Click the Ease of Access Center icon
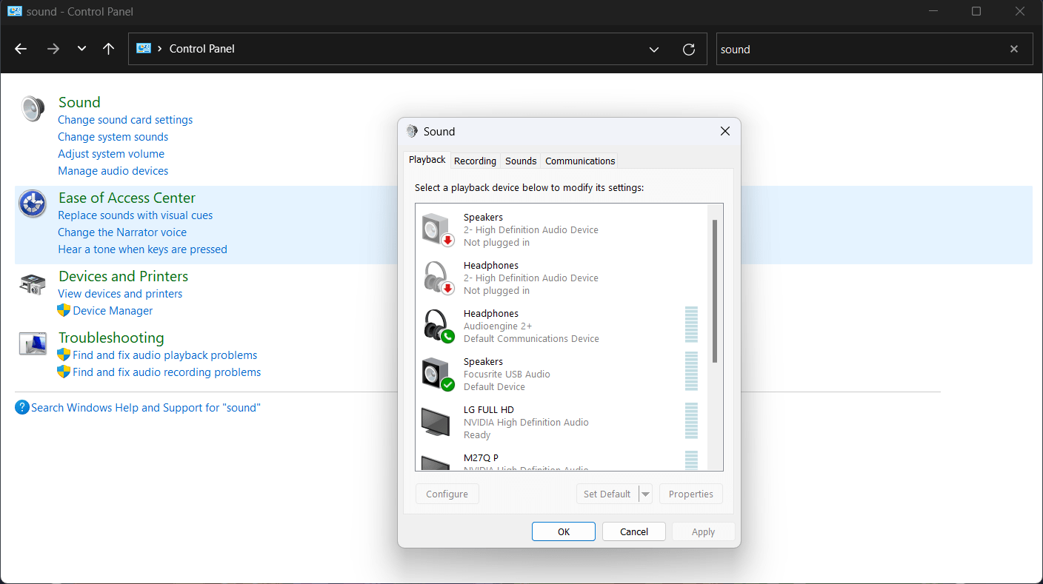This screenshot has height=584, width=1043. point(33,204)
